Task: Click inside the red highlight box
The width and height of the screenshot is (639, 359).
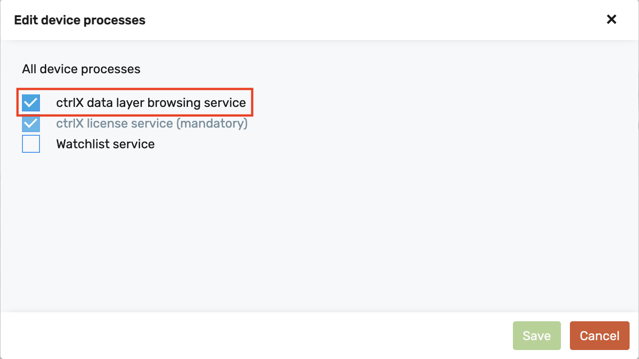Action: pos(135,102)
